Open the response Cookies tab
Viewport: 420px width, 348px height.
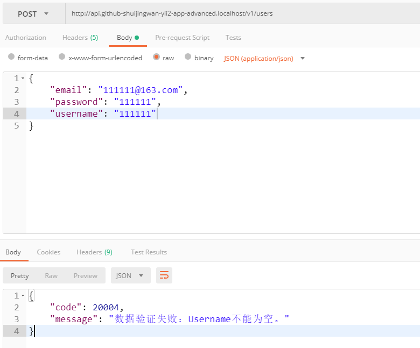[48, 252]
